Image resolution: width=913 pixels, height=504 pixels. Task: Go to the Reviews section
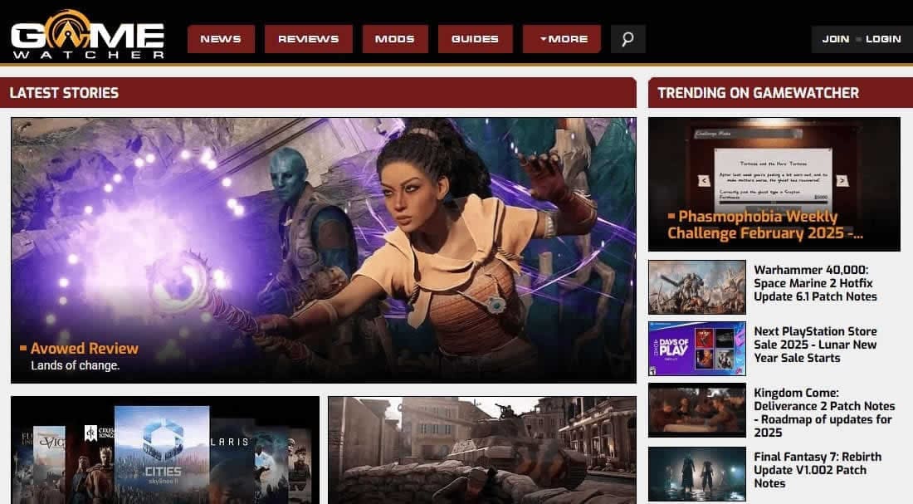(x=308, y=39)
